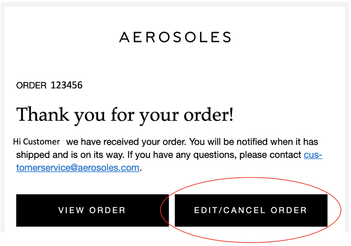Click the 'Thank you for your order!' heading

pyautogui.click(x=125, y=115)
